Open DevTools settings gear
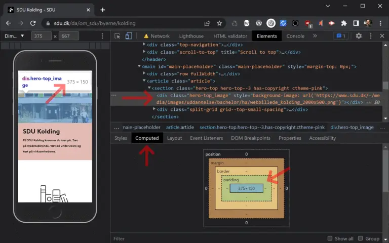 (359, 36)
